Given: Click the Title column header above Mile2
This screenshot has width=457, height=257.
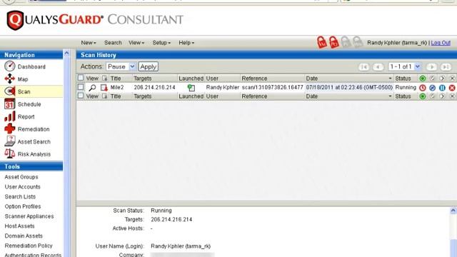Looking at the screenshot, I should coord(116,79).
